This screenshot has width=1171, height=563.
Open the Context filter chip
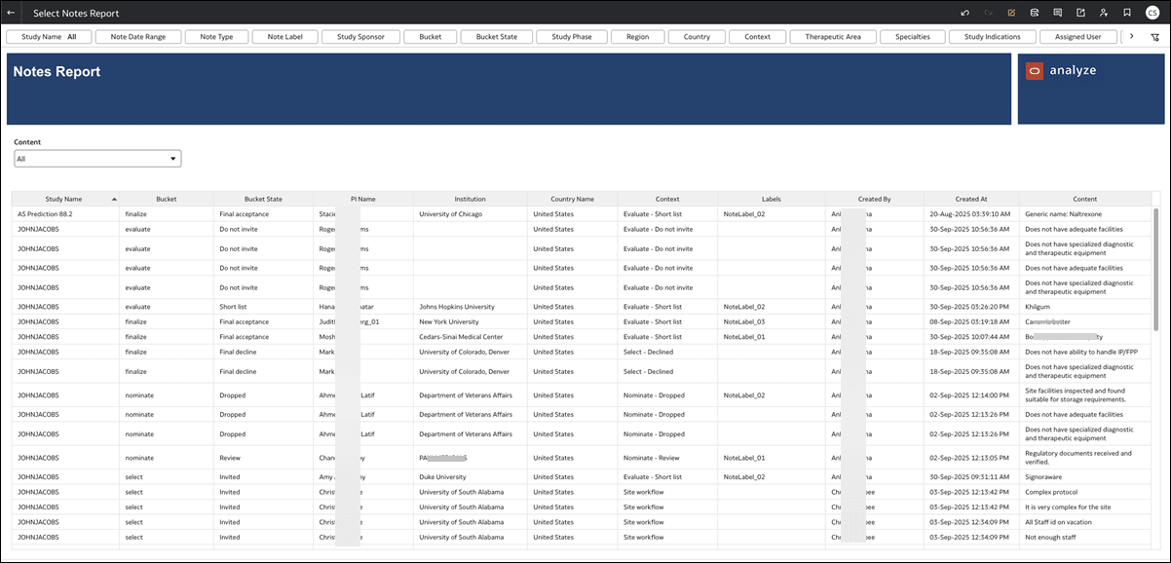[757, 37]
